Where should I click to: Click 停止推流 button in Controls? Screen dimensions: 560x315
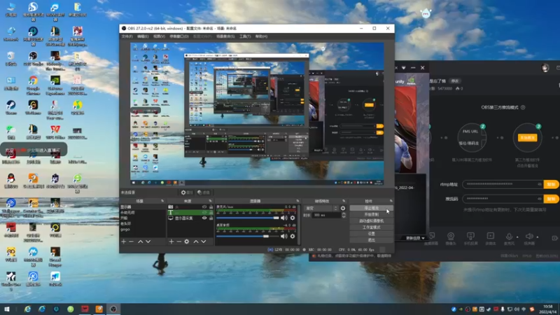tap(372, 208)
